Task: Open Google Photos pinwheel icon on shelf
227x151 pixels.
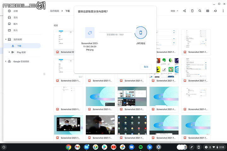Action: pos(122,147)
